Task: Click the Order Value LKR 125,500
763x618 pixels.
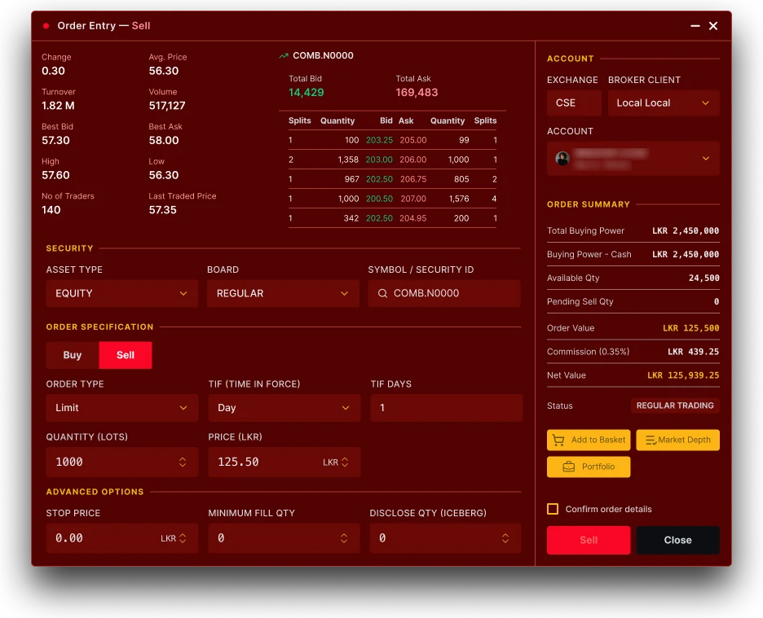Action: (x=691, y=328)
